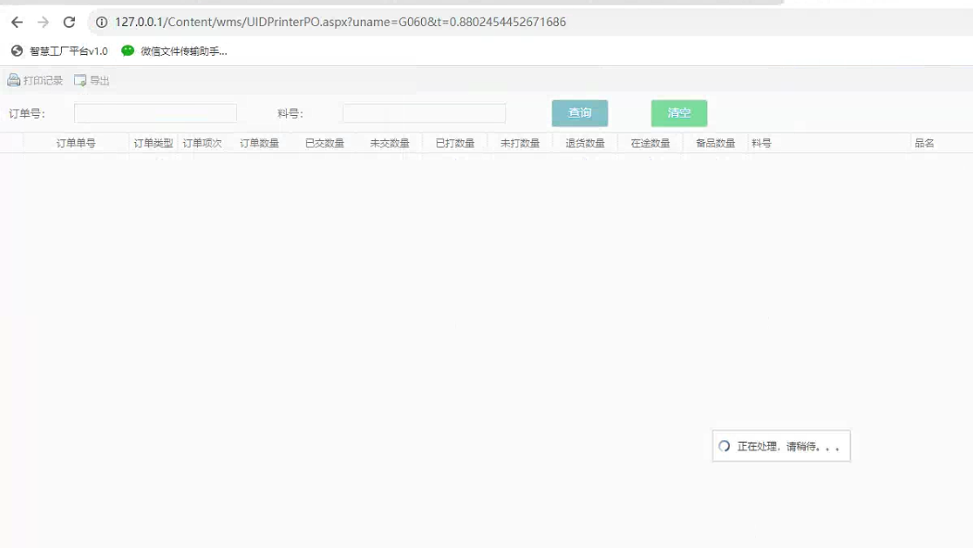Click the 订单数量 column header

(259, 143)
